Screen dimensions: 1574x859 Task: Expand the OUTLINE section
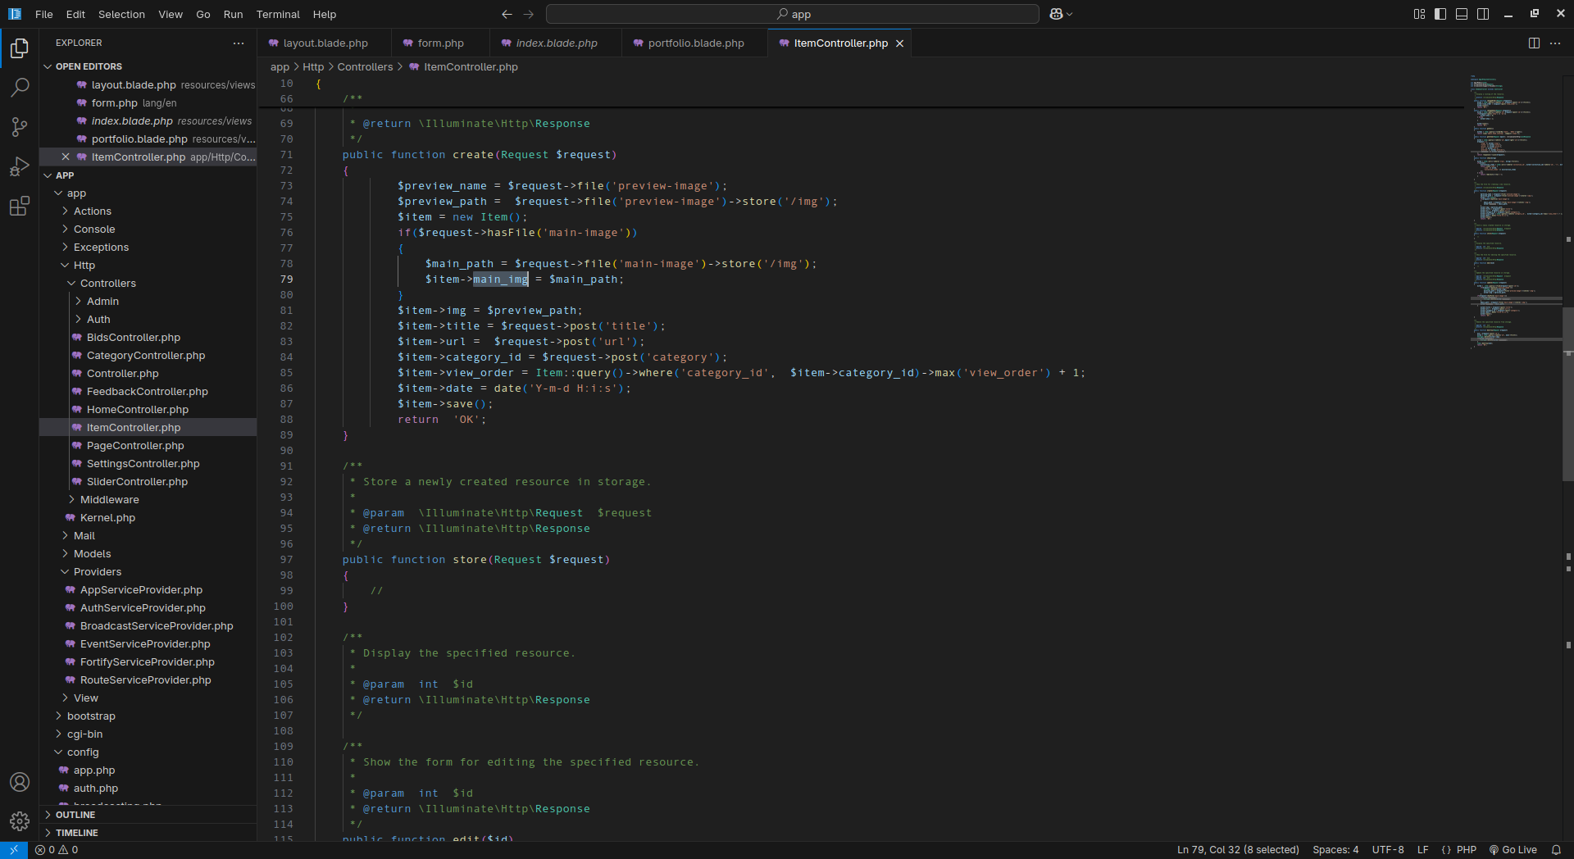point(75,815)
